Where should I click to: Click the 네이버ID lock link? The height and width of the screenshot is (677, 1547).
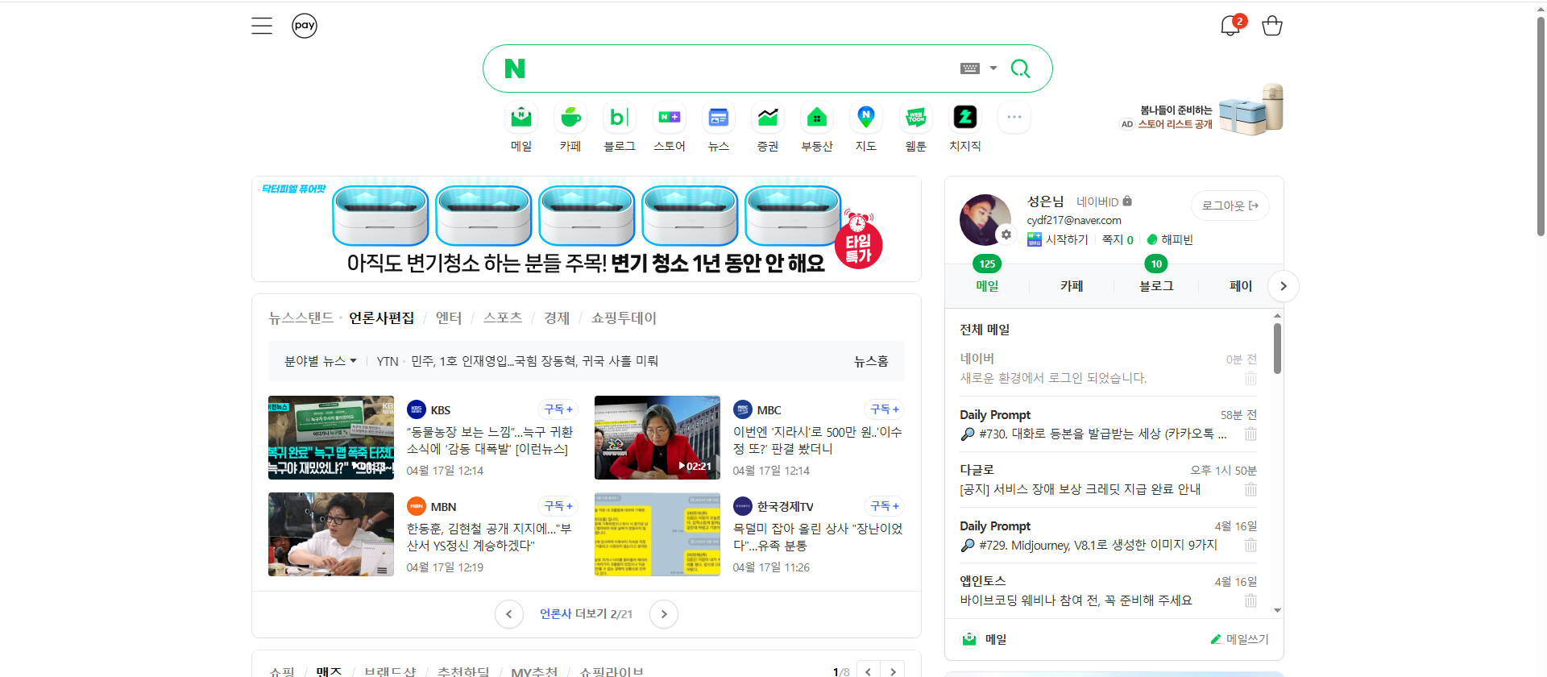[x=1104, y=201]
